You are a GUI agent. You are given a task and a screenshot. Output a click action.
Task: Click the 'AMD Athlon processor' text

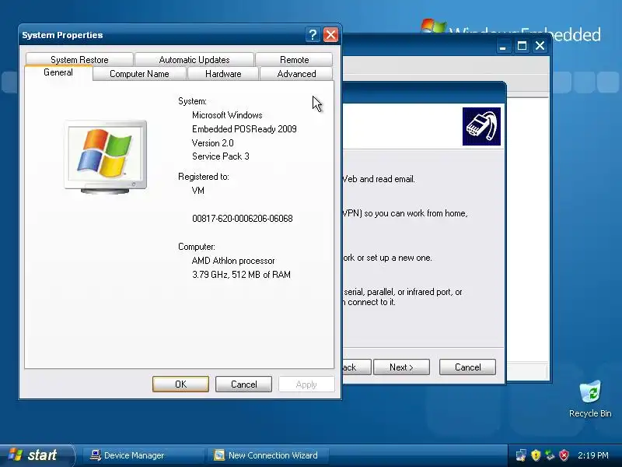click(233, 261)
